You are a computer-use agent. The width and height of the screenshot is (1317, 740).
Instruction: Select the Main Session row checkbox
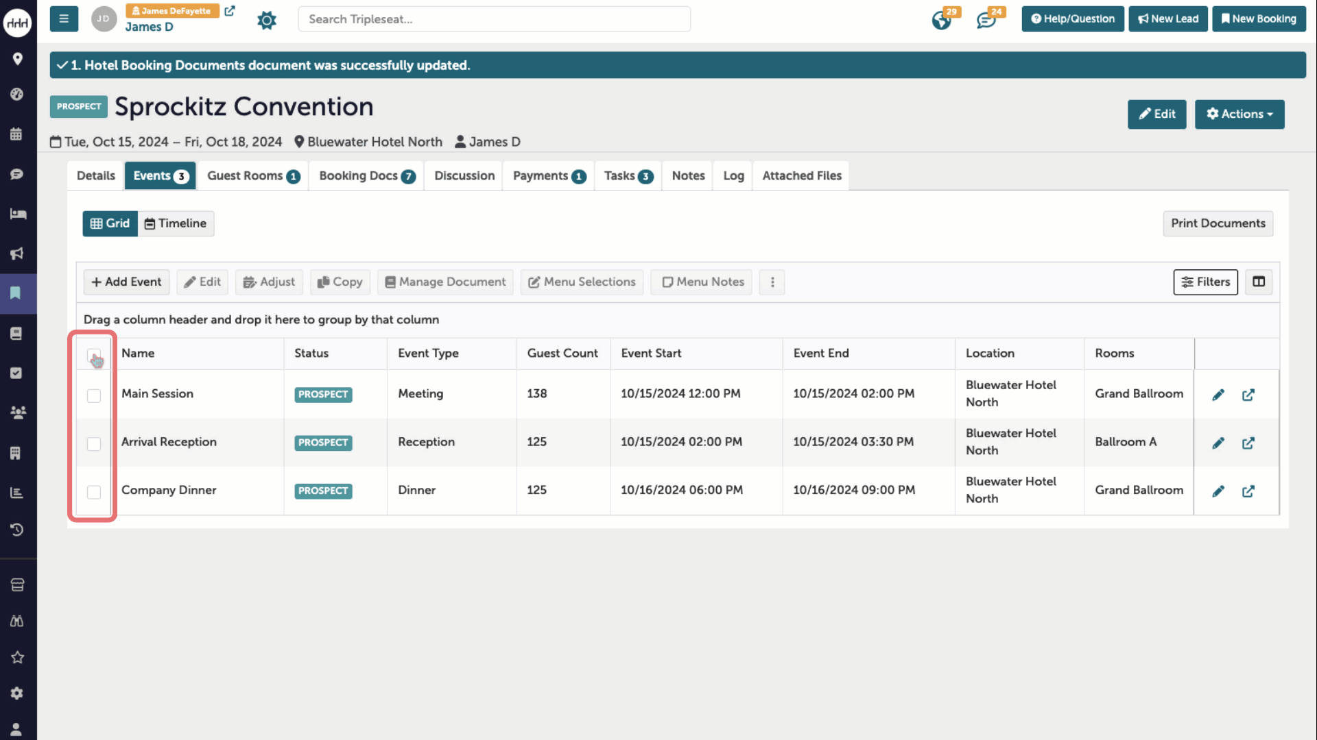click(94, 395)
